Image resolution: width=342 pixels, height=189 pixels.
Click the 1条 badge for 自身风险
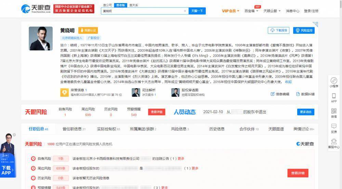(x=61, y=159)
